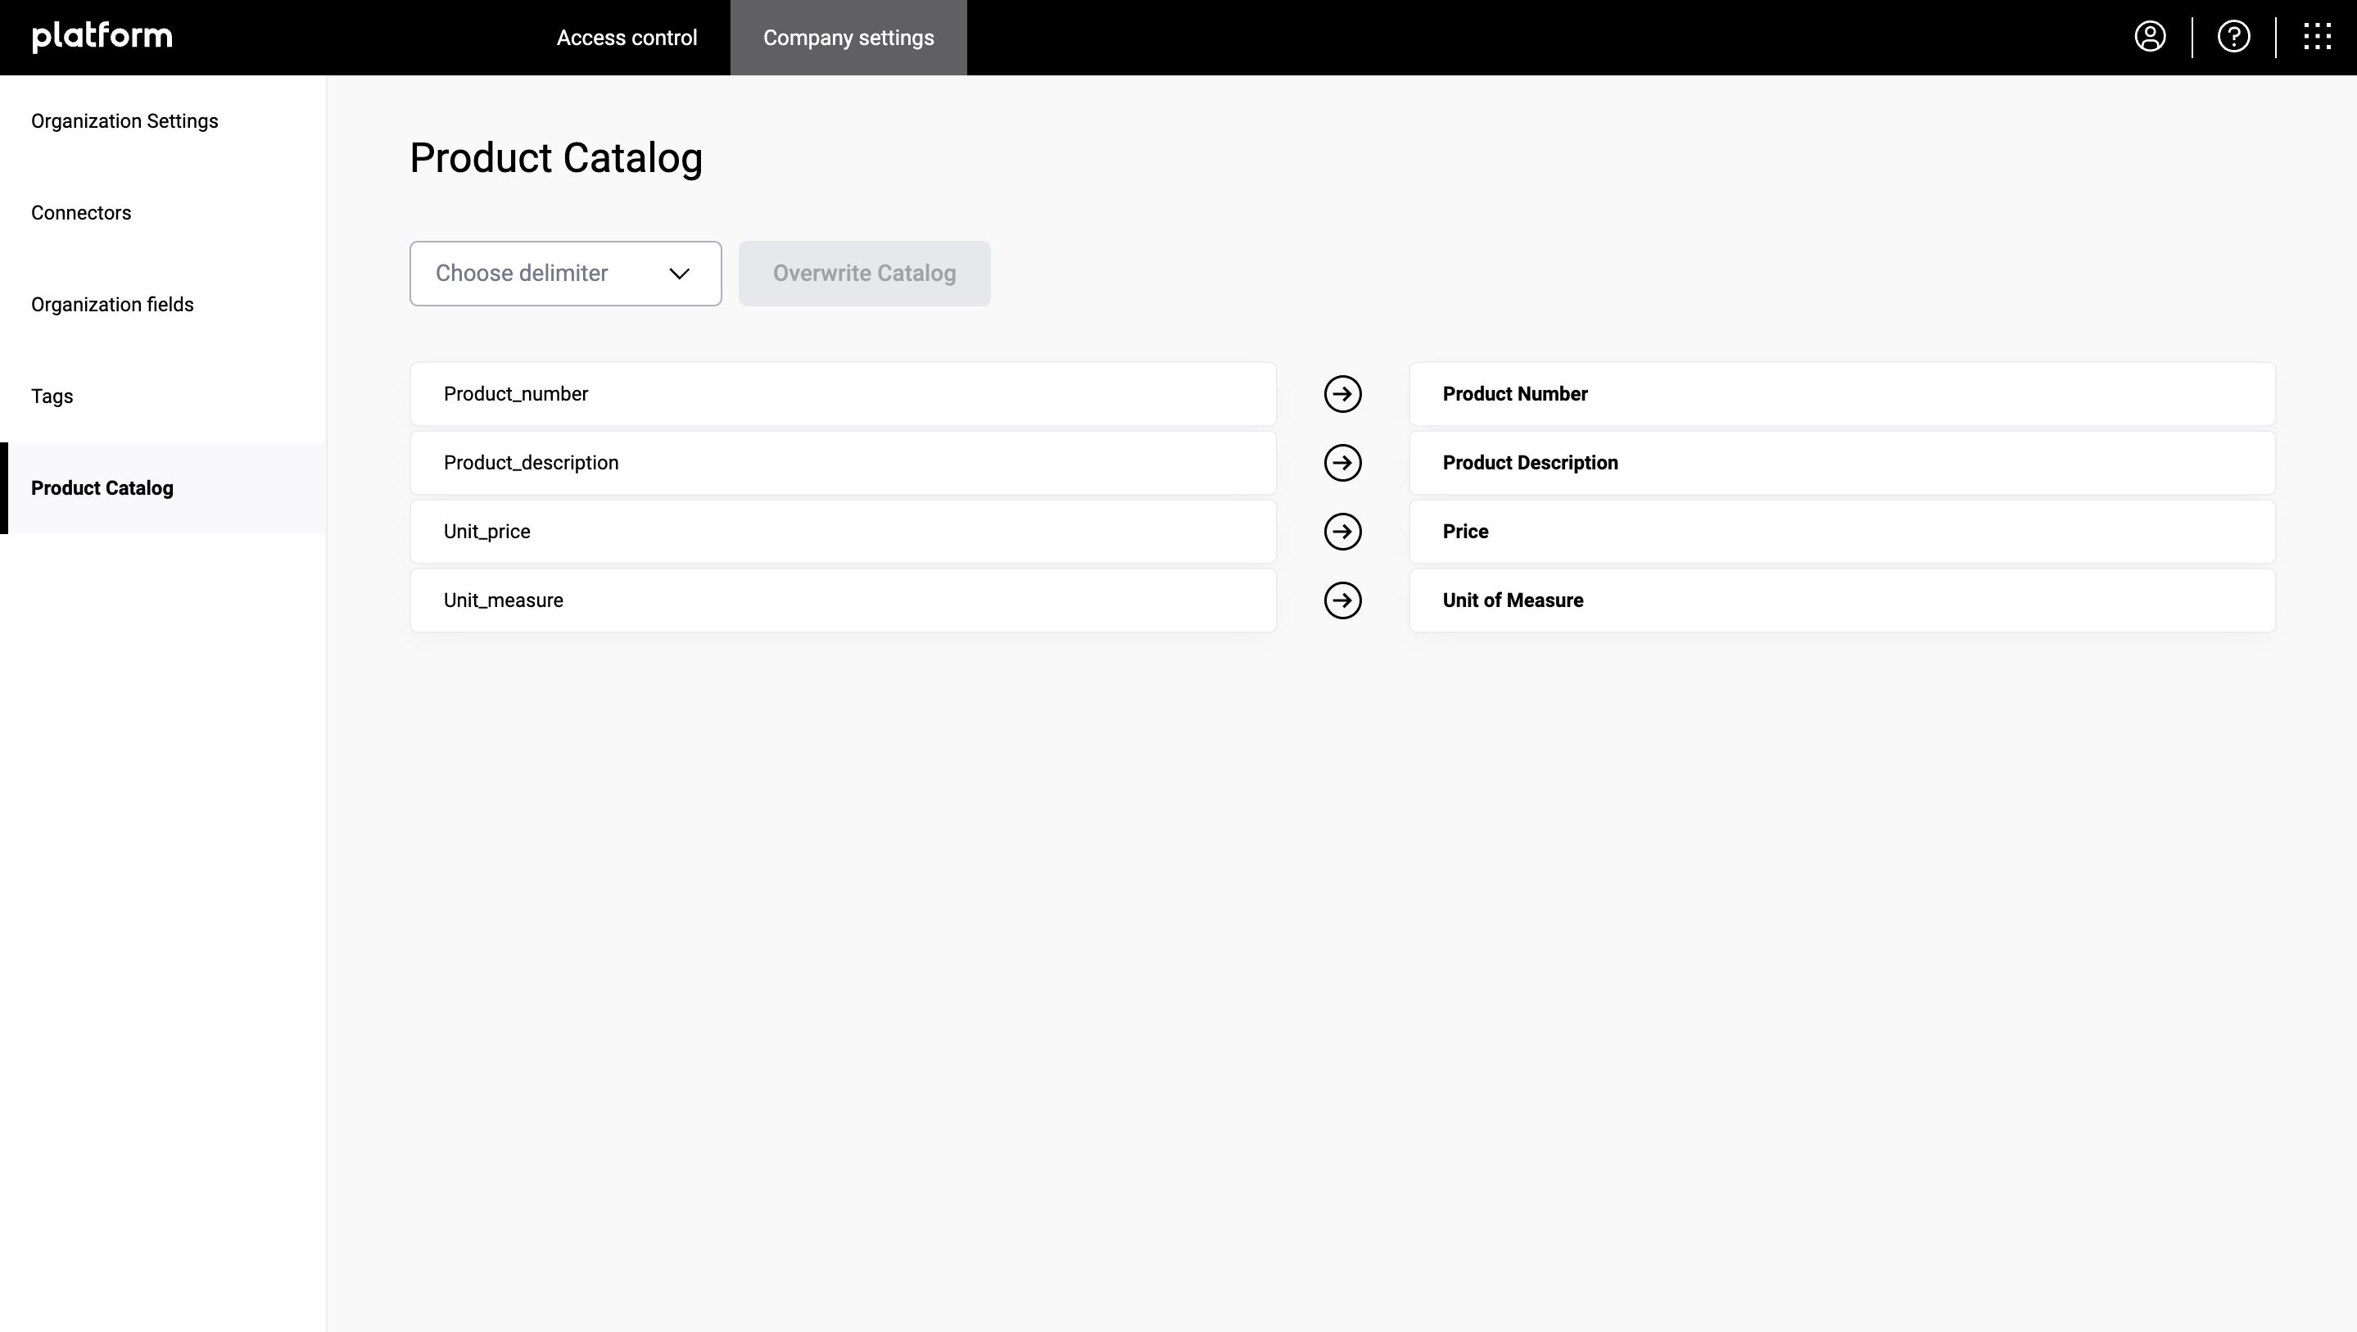Click the platform logo
Screen dimensions: 2357x1332
(102, 37)
